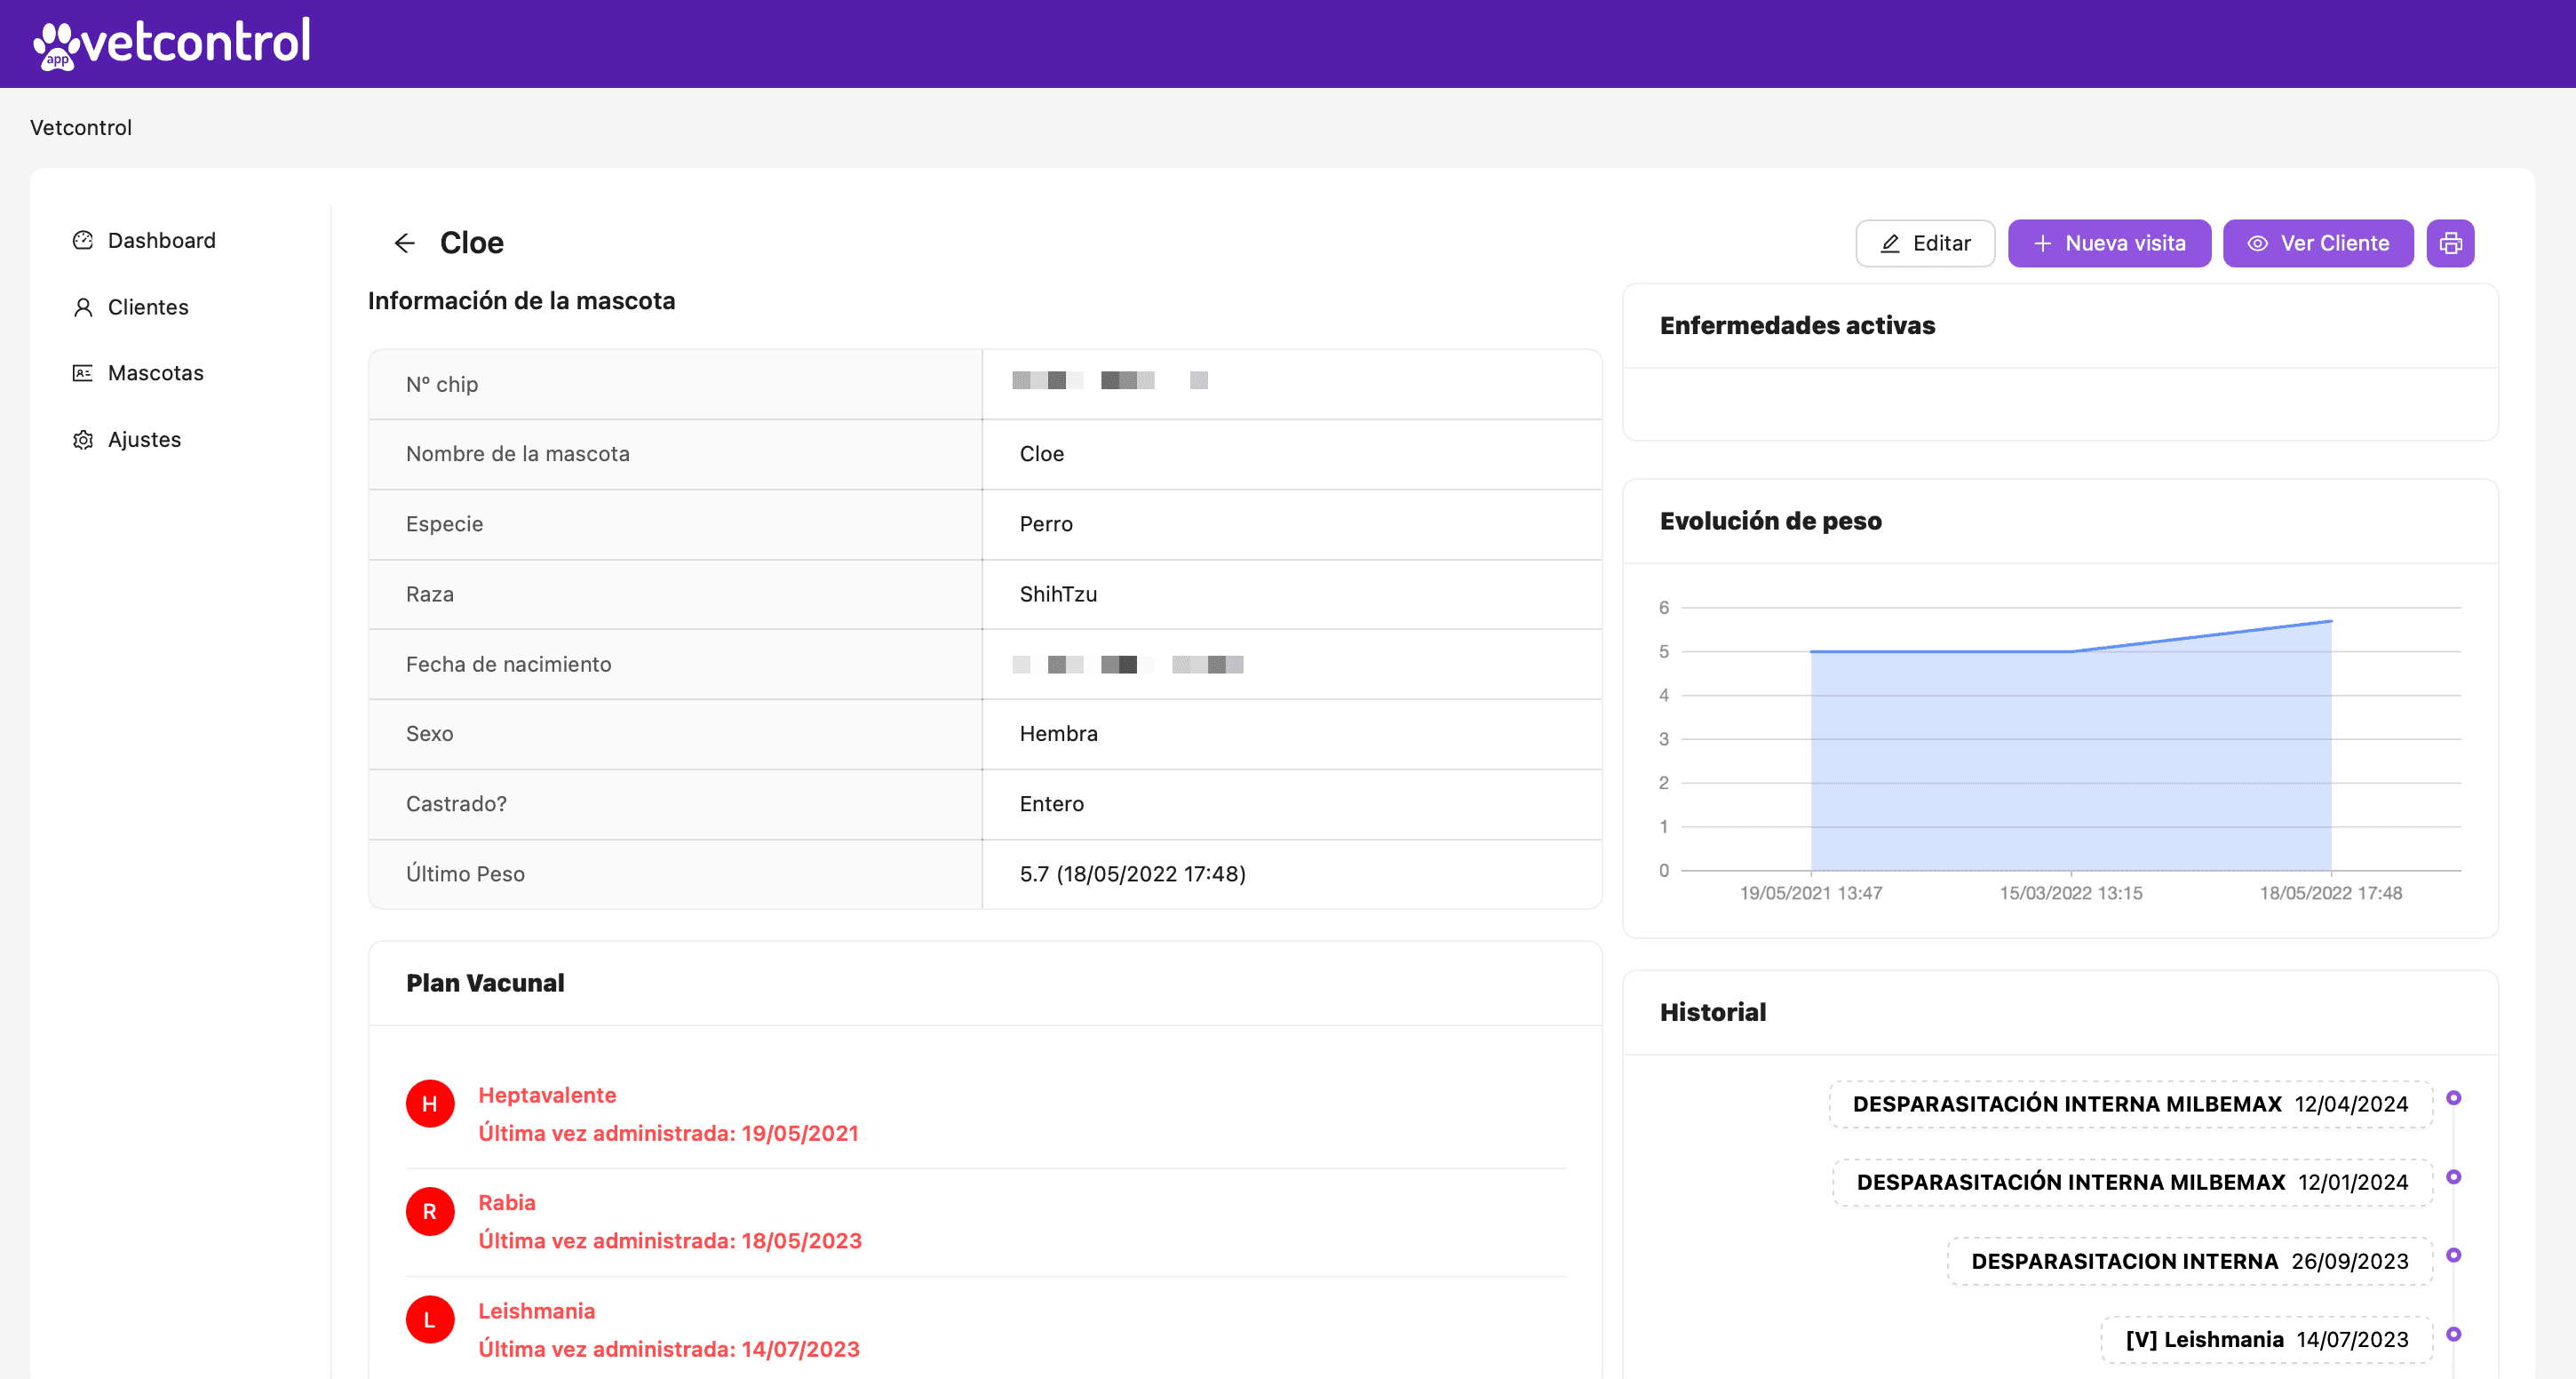2576x1379 pixels.
Task: Go to Clientes section
Action: (131, 307)
